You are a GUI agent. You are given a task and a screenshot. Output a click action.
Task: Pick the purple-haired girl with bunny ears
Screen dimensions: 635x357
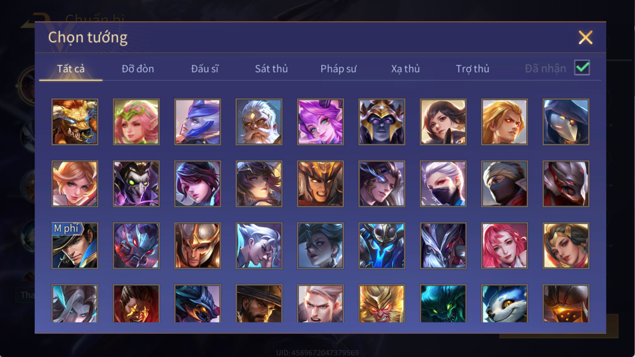pos(320,122)
